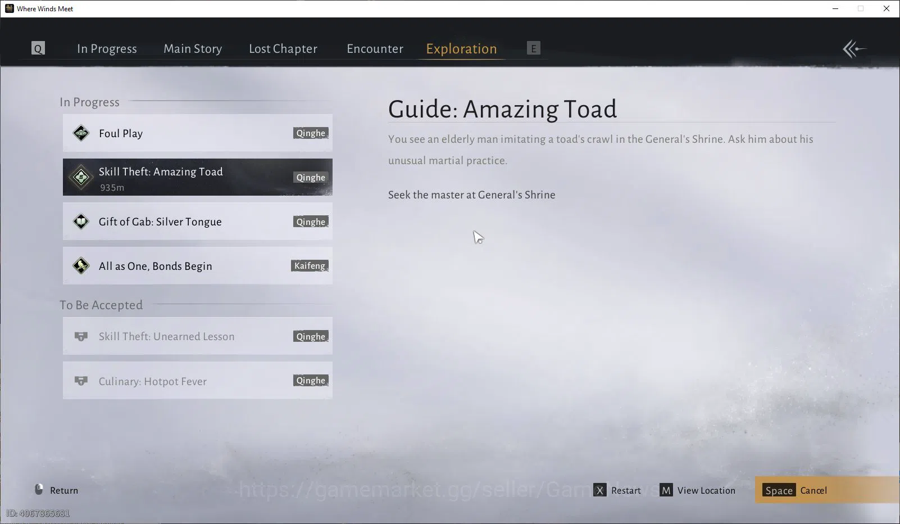The image size is (900, 524).
Task: Click the mouse icon beside Return
Action: [39, 489]
